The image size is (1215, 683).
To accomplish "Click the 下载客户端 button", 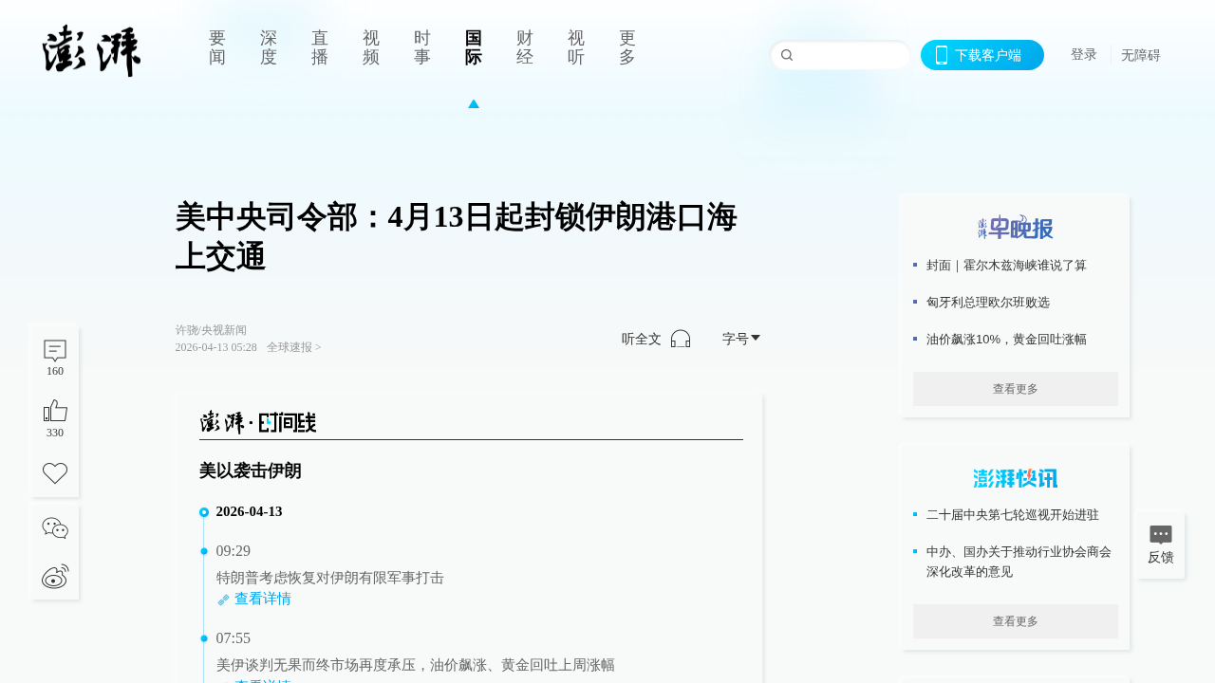I will 982,55.
